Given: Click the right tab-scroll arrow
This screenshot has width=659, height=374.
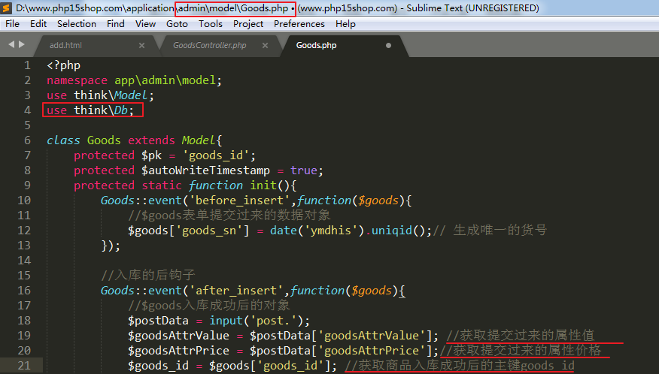Looking at the screenshot, I should 21,45.
